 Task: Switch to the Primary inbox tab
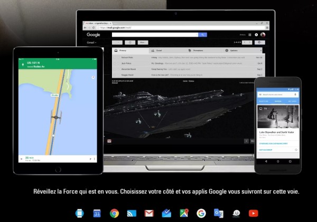[130, 51]
